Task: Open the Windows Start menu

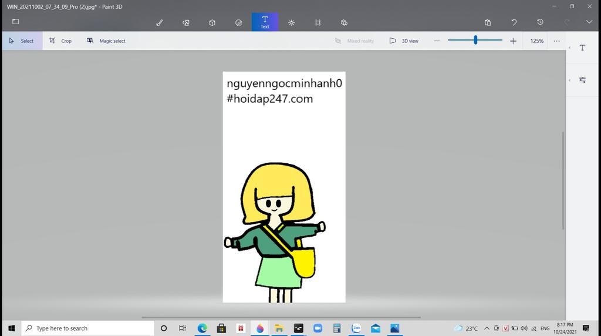Action: (x=12, y=328)
